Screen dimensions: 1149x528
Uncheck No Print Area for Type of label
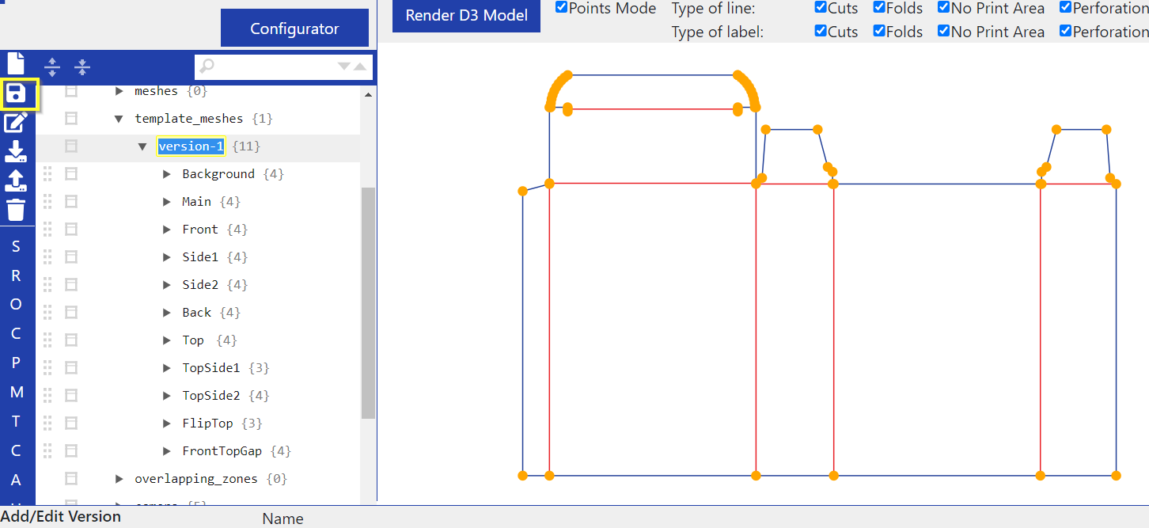tap(943, 32)
